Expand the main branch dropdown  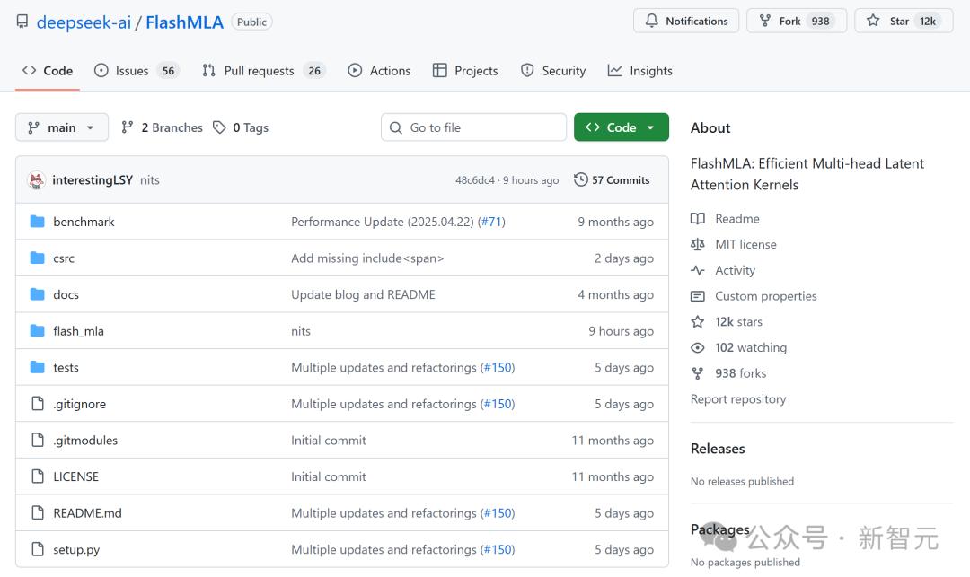click(x=62, y=127)
